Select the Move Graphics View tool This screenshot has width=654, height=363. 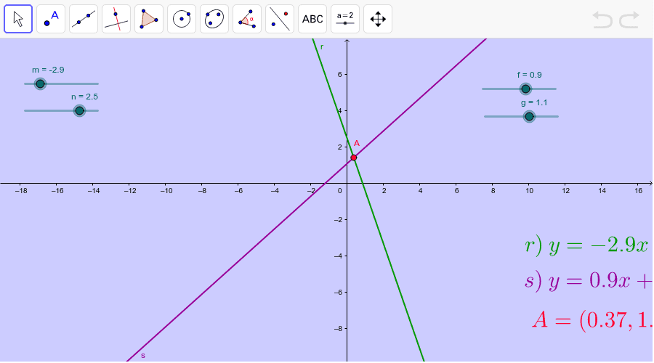[x=378, y=19]
